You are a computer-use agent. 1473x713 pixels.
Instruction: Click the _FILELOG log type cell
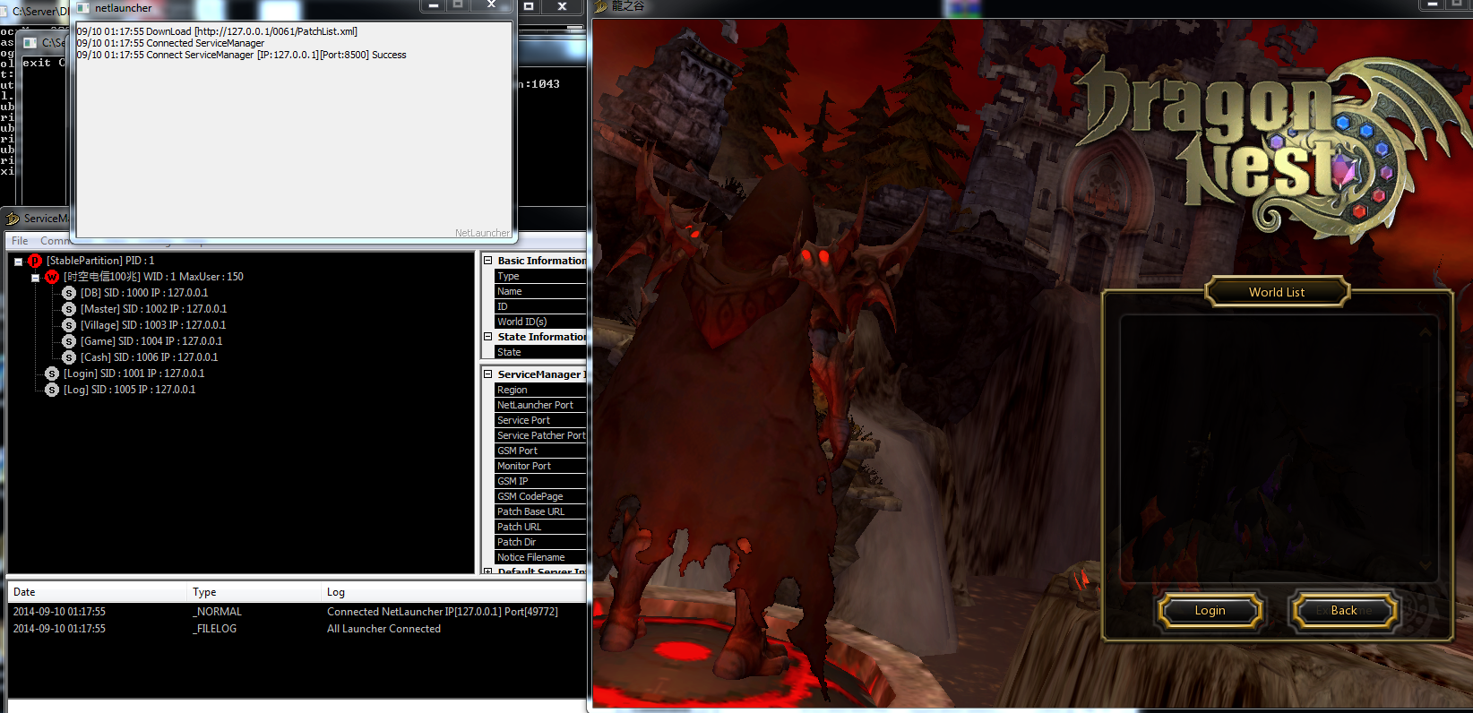(214, 629)
